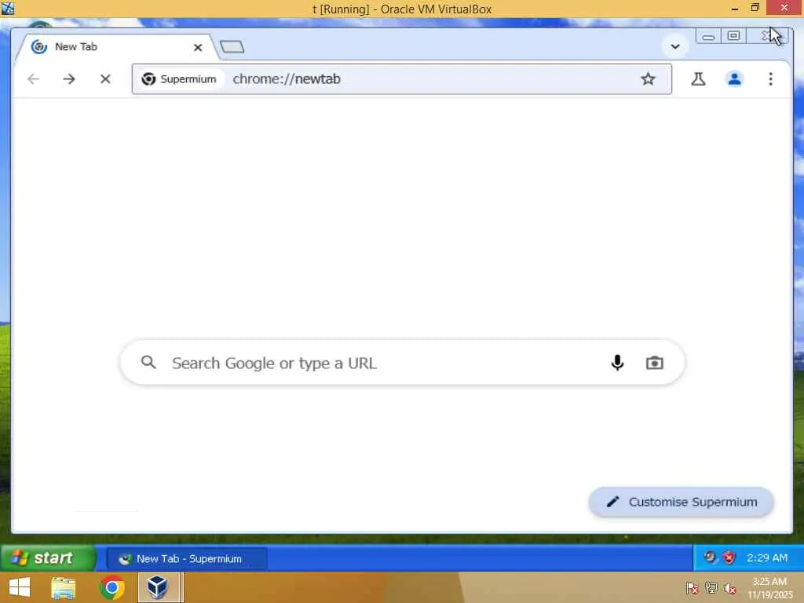
Task: Expand the tab search chevron
Action: click(x=675, y=46)
